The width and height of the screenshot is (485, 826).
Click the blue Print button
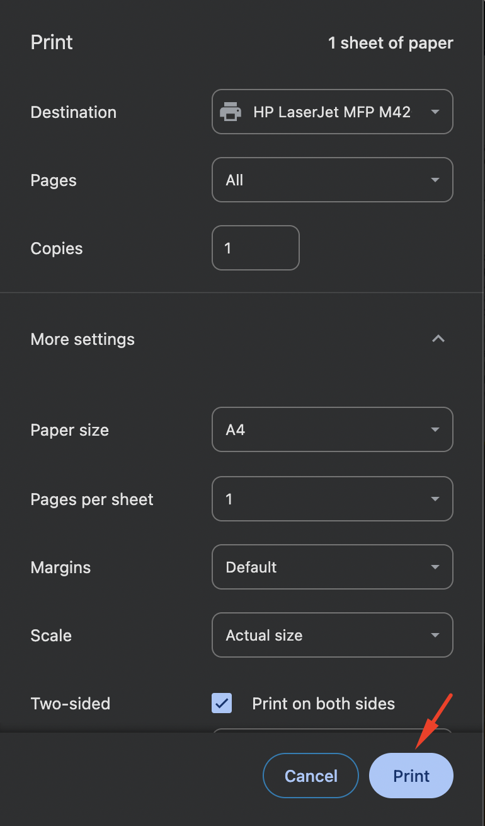coord(411,776)
